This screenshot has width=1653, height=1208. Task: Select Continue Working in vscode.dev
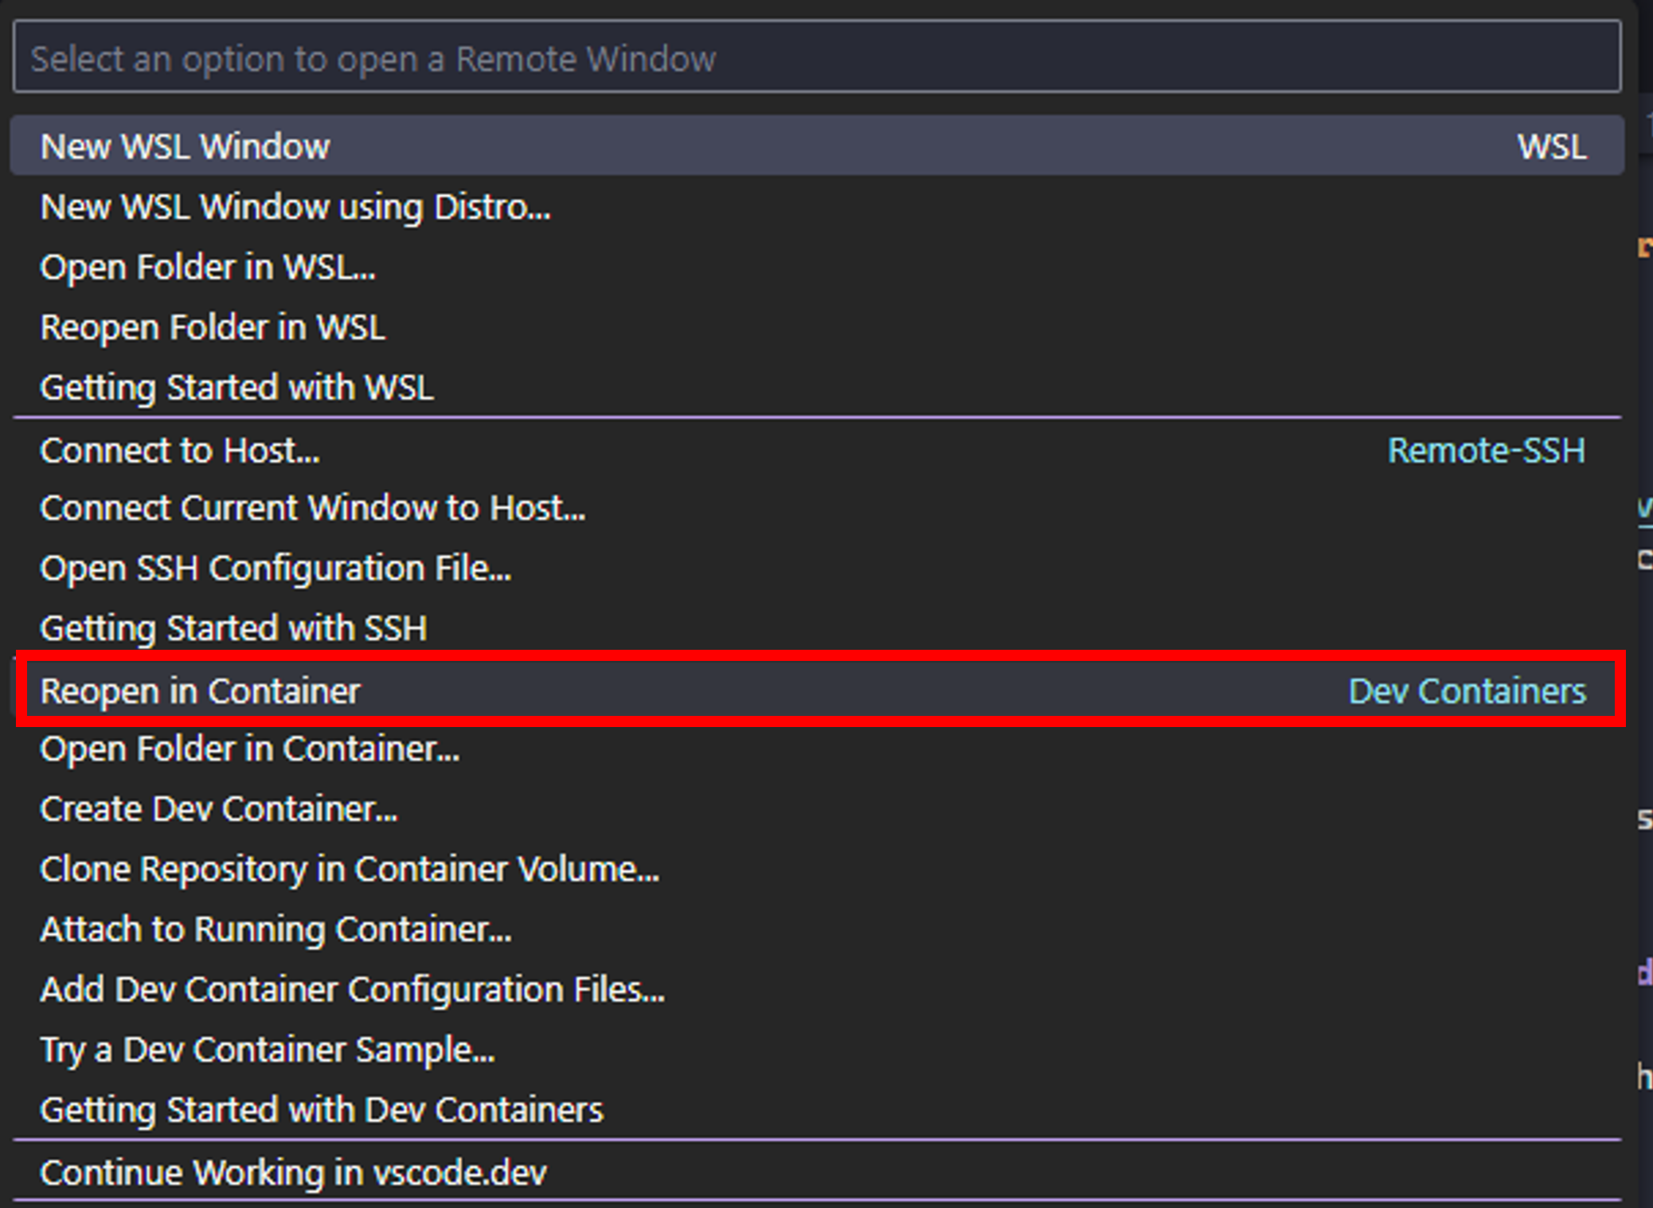817,1172
